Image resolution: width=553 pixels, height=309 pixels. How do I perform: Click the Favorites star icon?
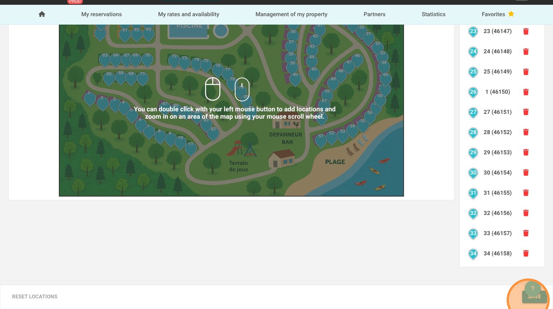pos(511,14)
